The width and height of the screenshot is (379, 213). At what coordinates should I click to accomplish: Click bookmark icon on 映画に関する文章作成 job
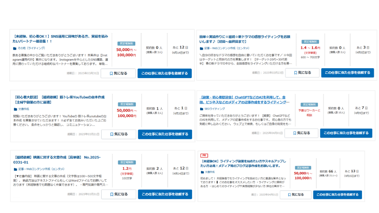coord(111,194)
